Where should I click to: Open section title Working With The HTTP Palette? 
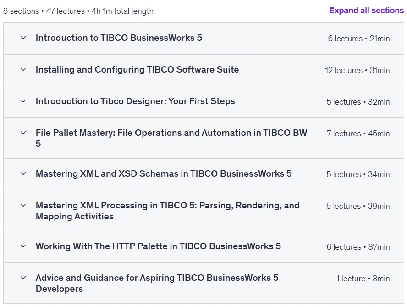(x=158, y=246)
